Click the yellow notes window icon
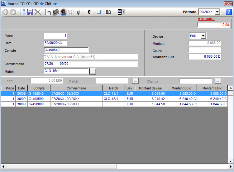Viewport: 234px width, 172px height. tap(99, 12)
